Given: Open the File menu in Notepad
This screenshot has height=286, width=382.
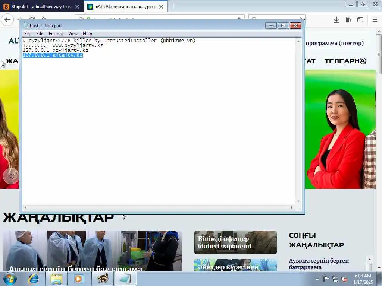Looking at the screenshot, I should 28,34.
